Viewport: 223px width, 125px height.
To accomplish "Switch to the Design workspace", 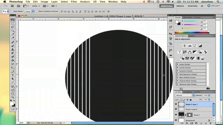I will click(x=180, y=6).
